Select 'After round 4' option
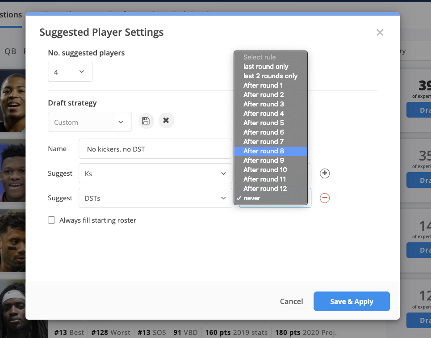Screen dimensions: 431x338 (271, 114)
